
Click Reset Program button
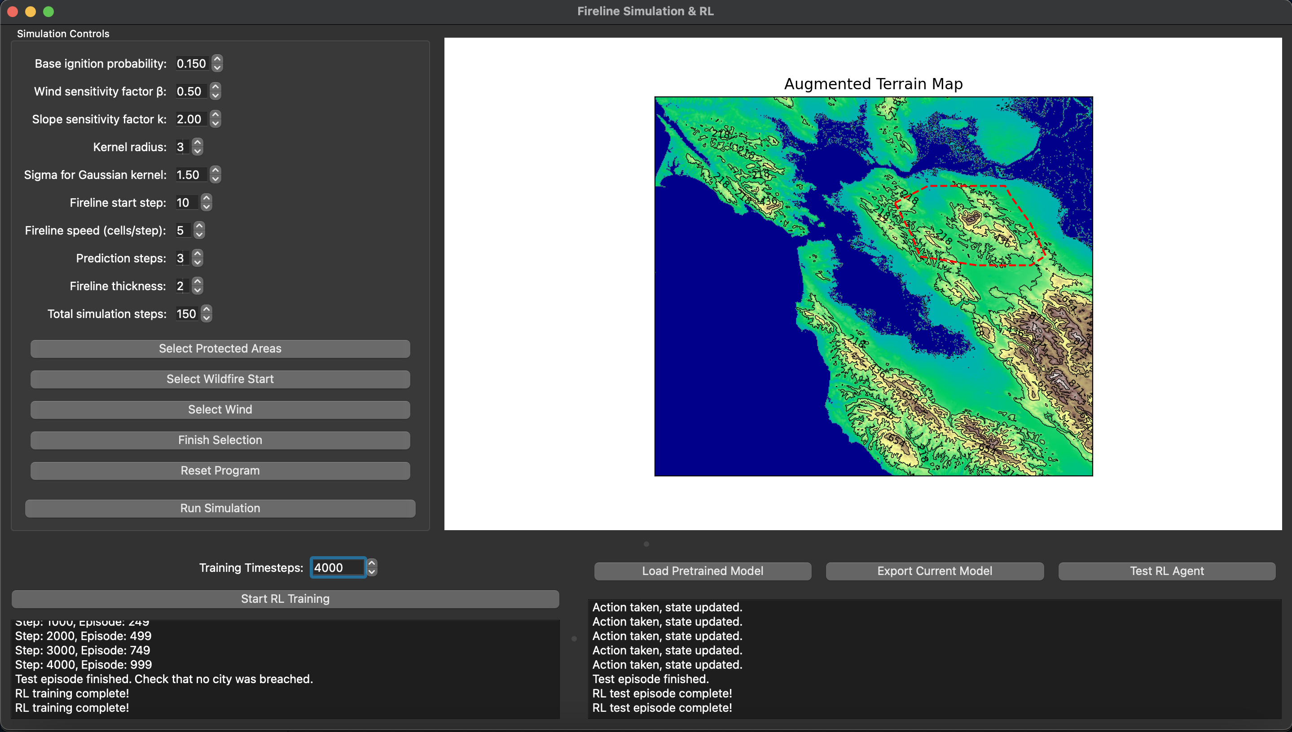click(x=220, y=471)
